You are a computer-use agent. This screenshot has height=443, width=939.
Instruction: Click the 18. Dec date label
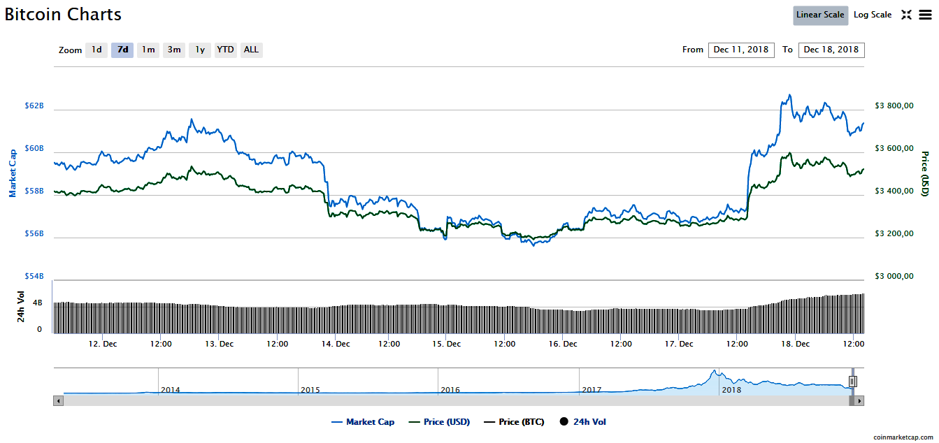[x=795, y=344]
